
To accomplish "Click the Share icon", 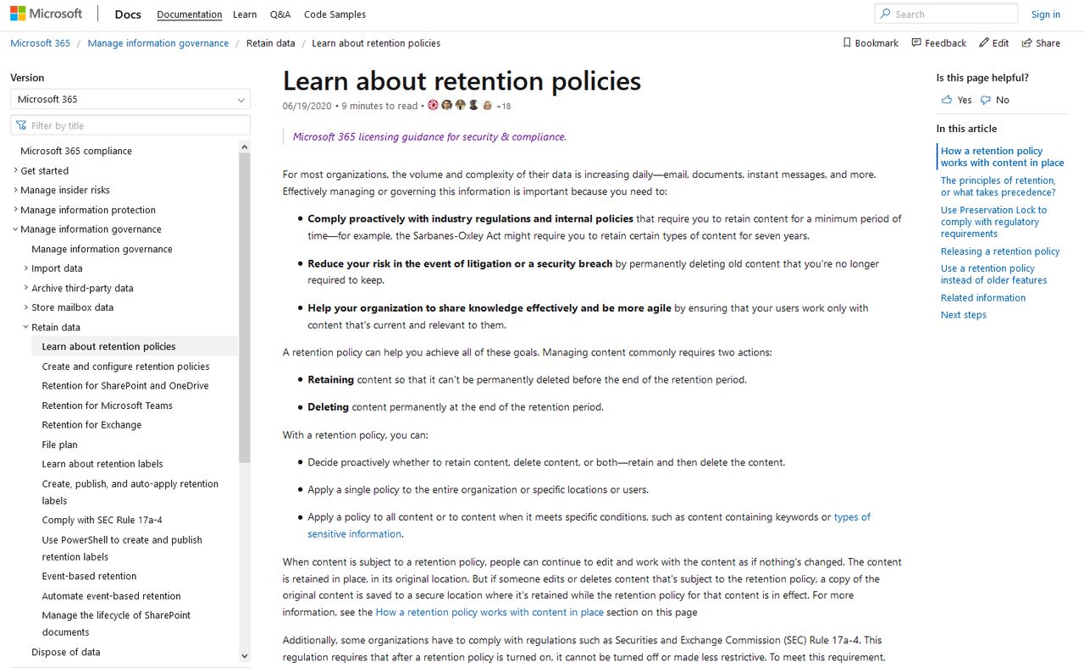I will coord(1026,42).
